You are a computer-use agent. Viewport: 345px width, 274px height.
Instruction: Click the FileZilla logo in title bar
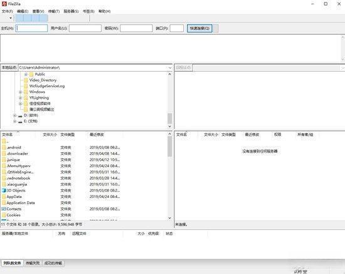tap(4, 4)
